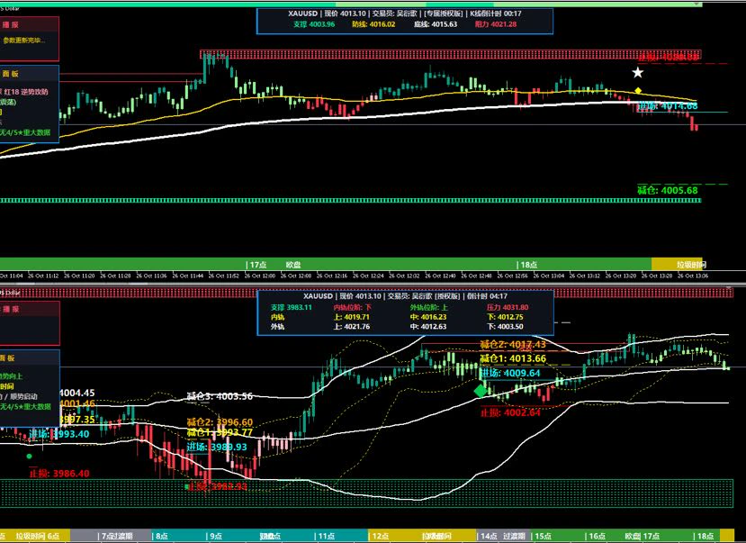Click the green dot above 止损: 3986.40
The width and height of the screenshot is (746, 543).
coord(29,456)
